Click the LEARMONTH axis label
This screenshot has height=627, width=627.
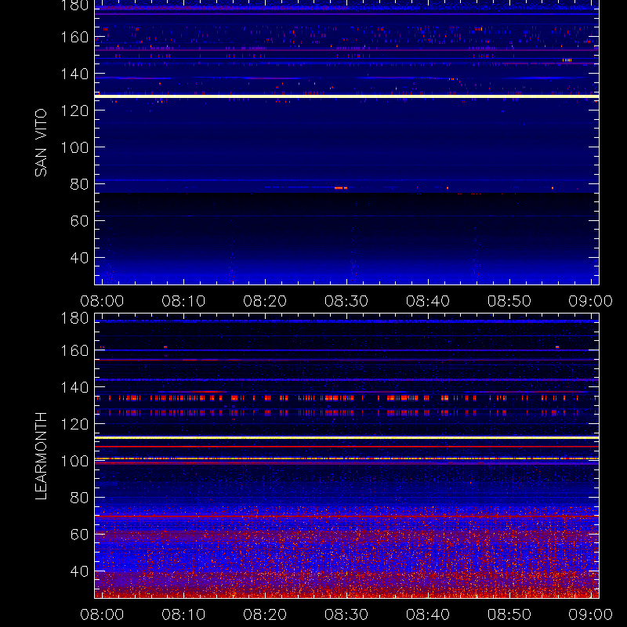point(41,456)
